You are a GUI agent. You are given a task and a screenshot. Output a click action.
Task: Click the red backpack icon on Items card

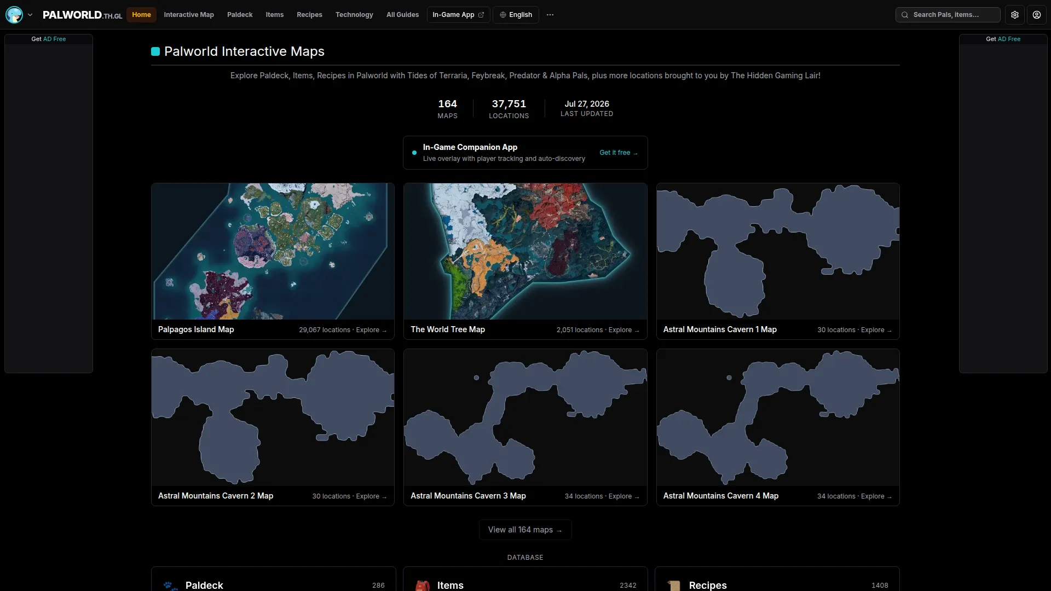[x=422, y=586]
